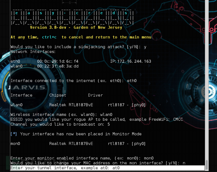The width and height of the screenshot is (217, 172).
Task: Click the 'Enter your monitor enabled interface name' line
Action: (x=82, y=158)
